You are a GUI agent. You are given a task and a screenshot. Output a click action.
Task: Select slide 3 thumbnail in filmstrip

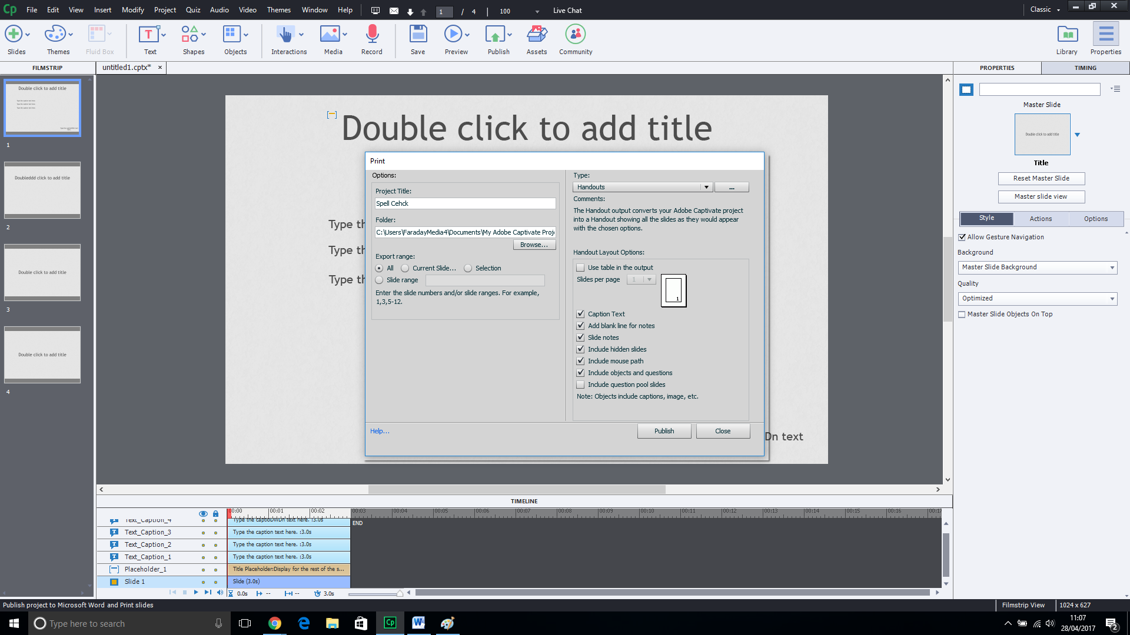coord(42,273)
